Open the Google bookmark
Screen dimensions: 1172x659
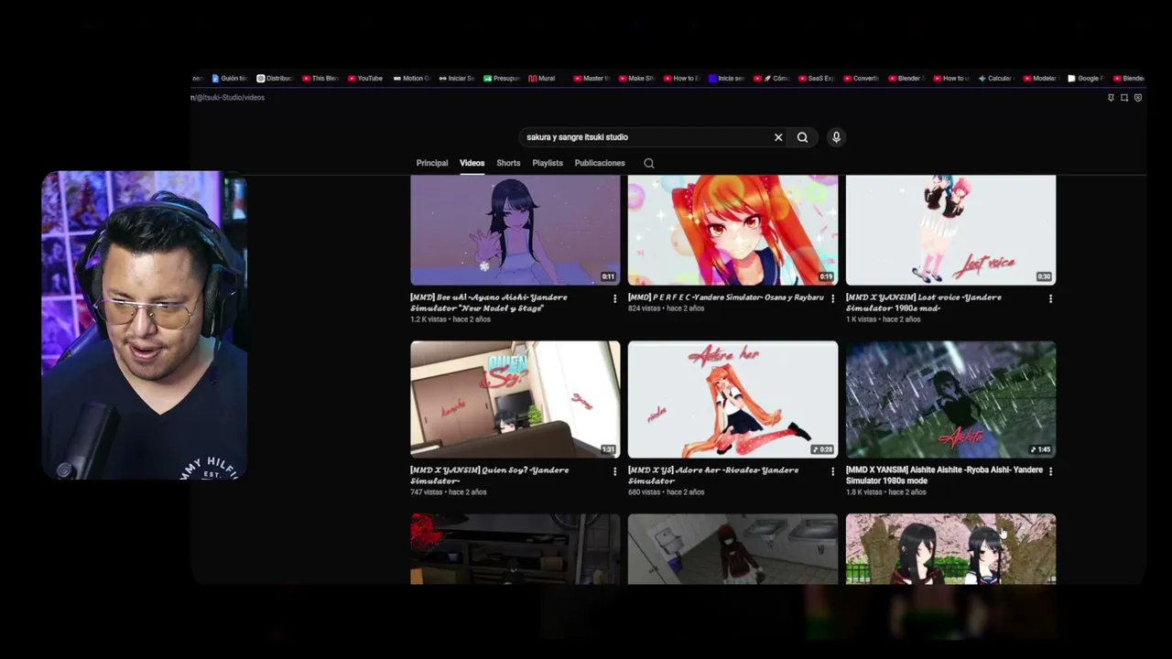[x=1086, y=79]
